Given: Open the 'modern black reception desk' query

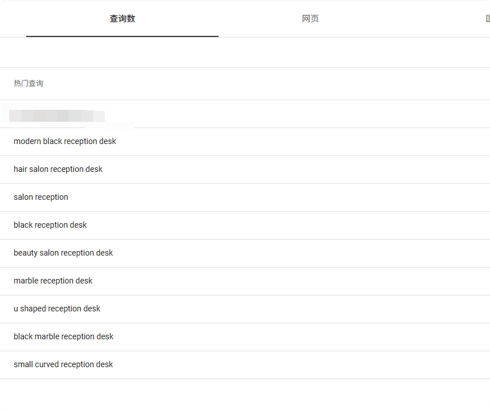Looking at the screenshot, I should [65, 141].
